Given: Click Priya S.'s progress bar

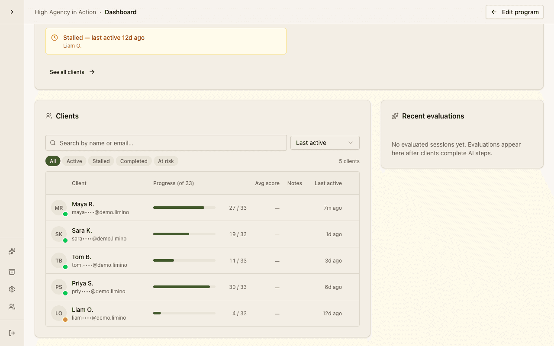Looking at the screenshot, I should pos(184,287).
